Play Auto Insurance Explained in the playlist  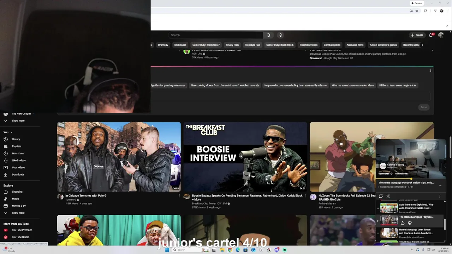coord(410,208)
